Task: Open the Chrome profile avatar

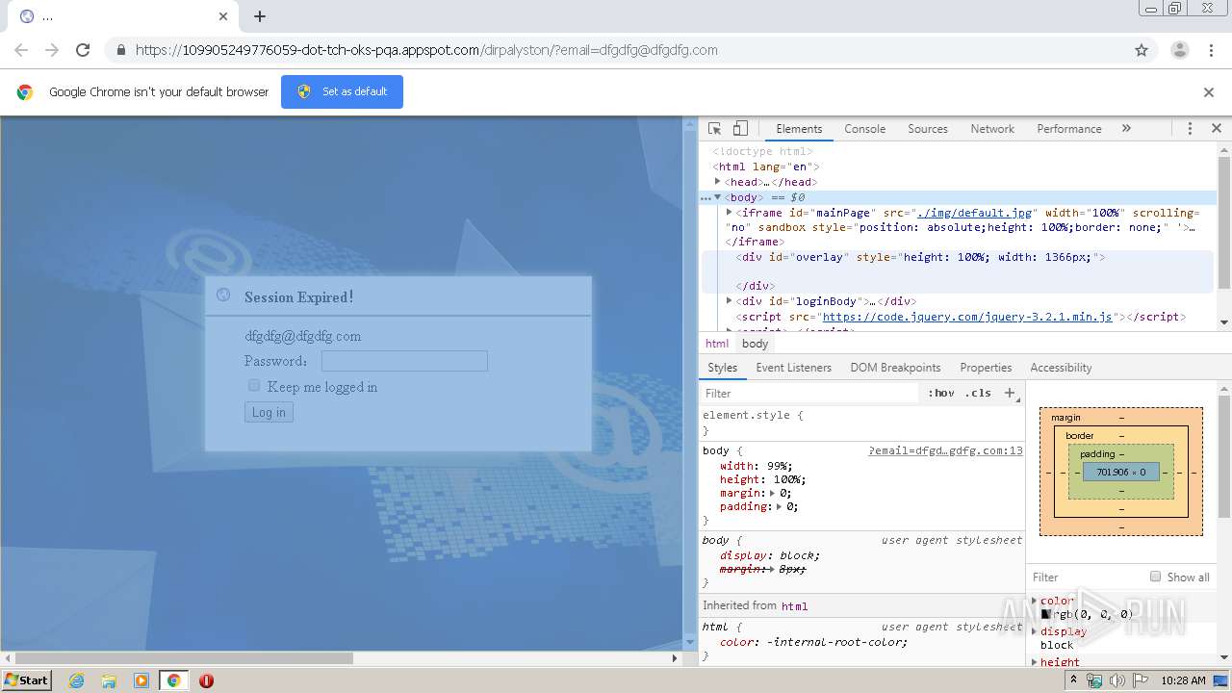Action: [1179, 50]
